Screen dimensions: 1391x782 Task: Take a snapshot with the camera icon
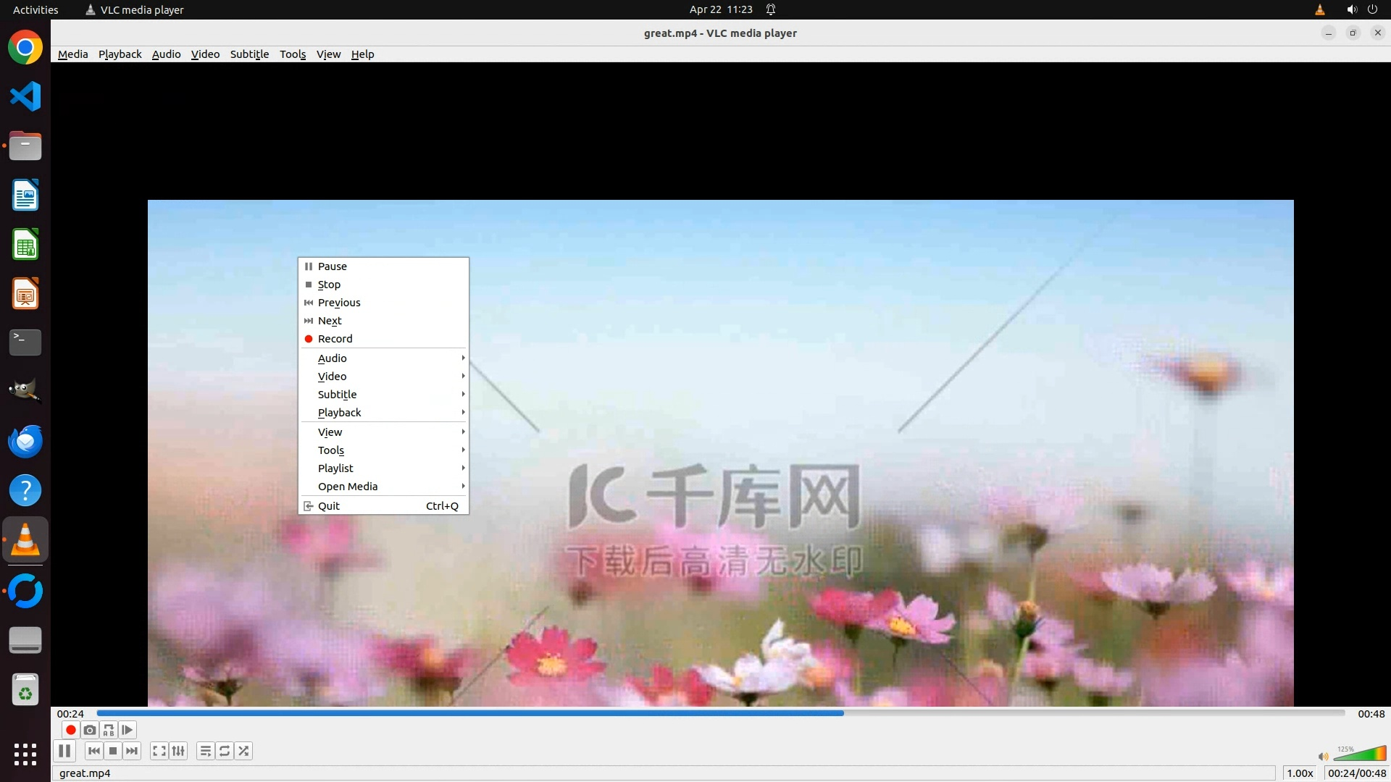(x=90, y=730)
